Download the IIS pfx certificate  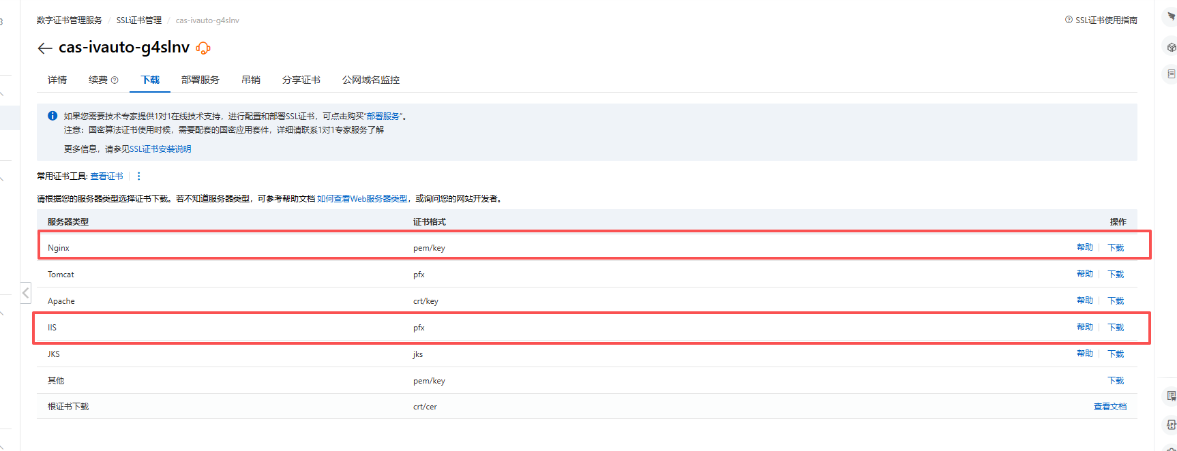[x=1115, y=328]
